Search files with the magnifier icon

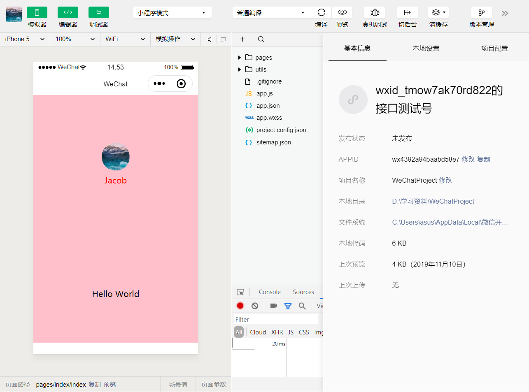[261, 39]
